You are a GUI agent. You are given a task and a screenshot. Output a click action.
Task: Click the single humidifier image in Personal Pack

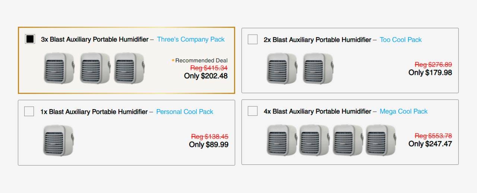click(59, 140)
